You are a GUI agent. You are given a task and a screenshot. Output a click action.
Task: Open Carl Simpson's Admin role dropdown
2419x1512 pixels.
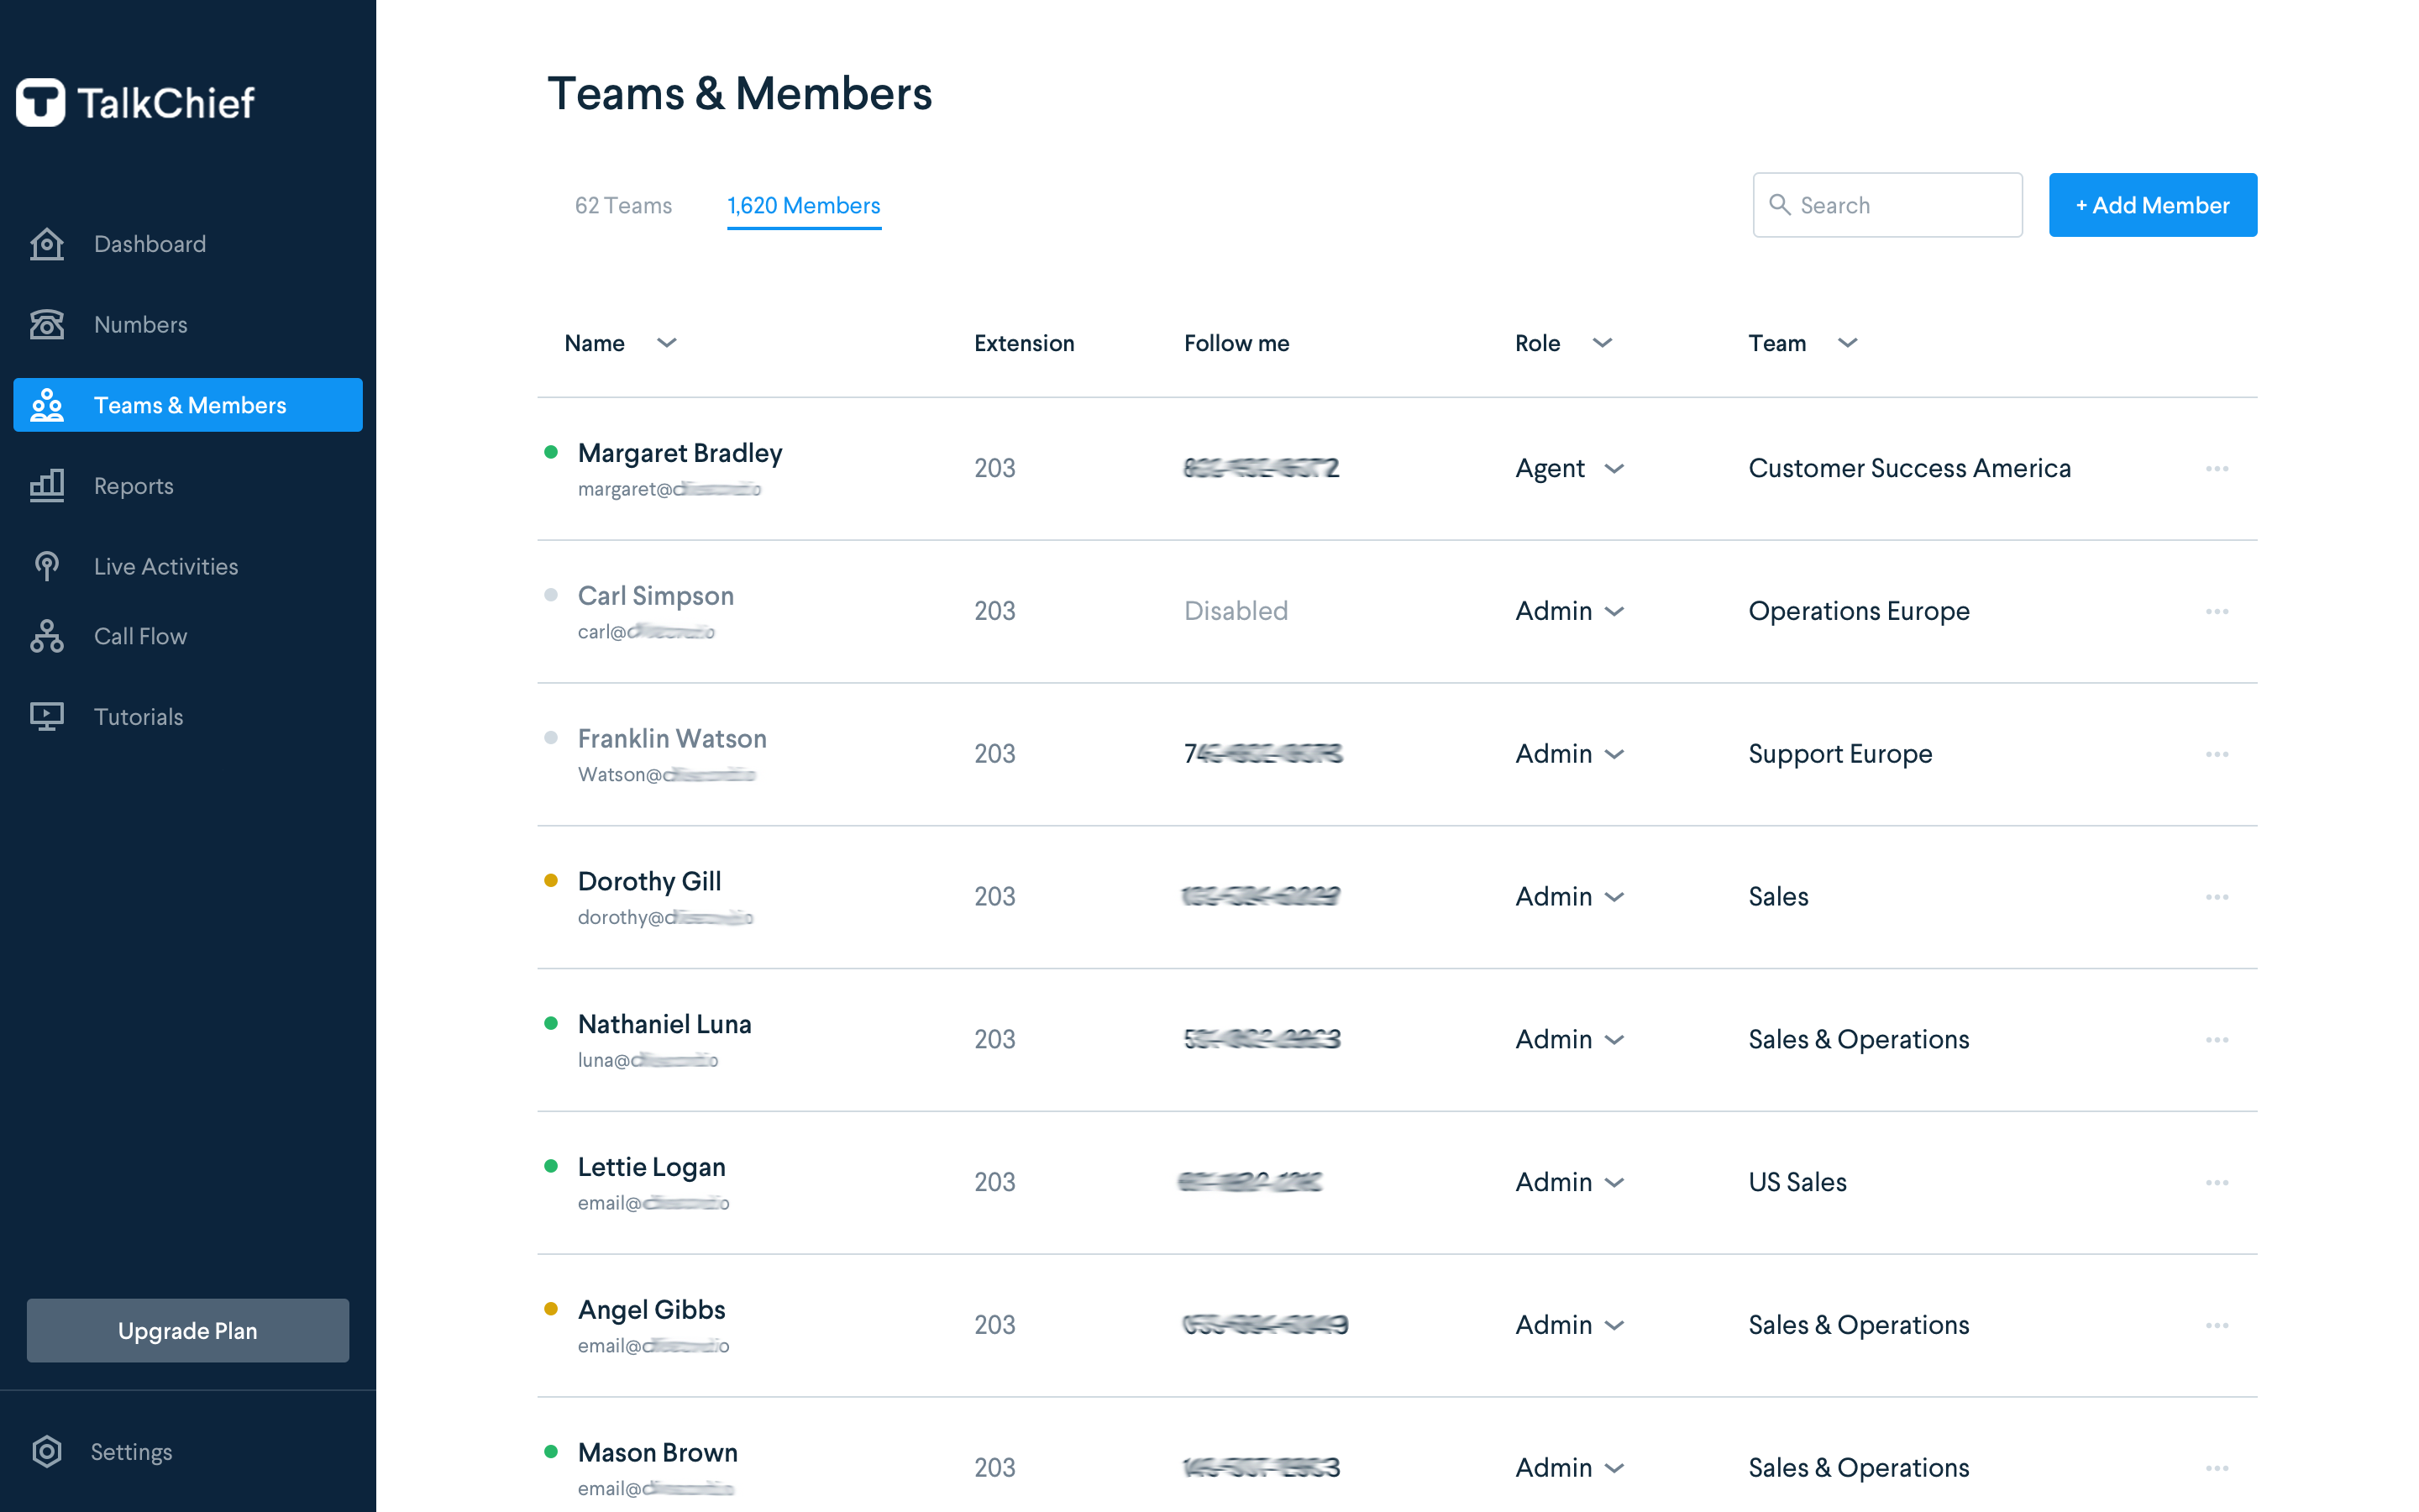coord(1614,611)
